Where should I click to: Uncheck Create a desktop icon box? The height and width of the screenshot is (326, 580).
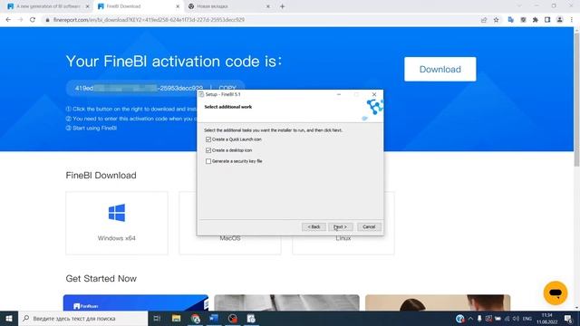coord(208,150)
